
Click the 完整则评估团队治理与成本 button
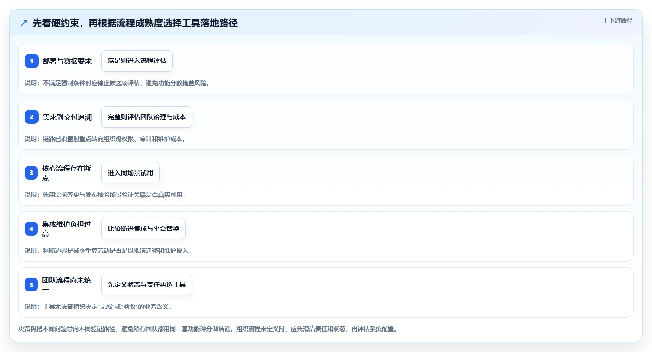(147, 117)
